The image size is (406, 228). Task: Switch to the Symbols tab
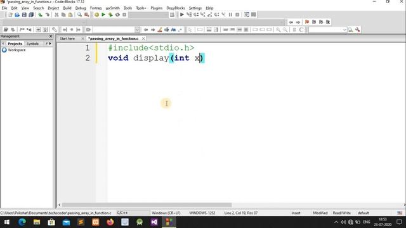pos(32,44)
